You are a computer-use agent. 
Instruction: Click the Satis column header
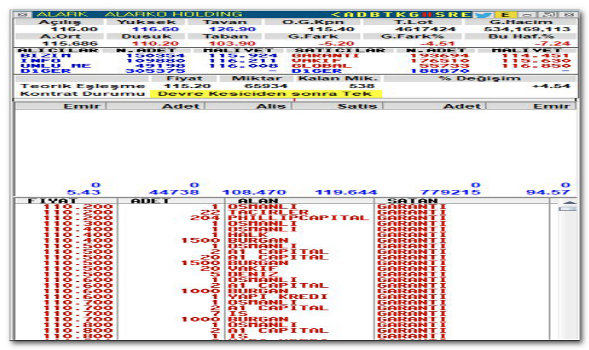[357, 106]
